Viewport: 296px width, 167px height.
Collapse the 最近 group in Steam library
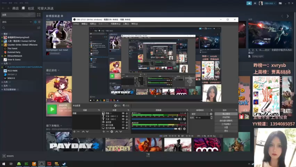tap(2, 34)
